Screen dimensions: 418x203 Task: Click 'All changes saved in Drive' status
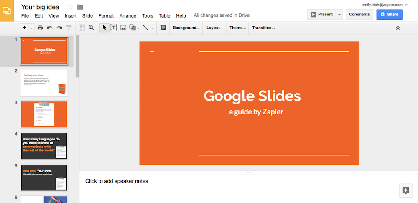pos(222,15)
